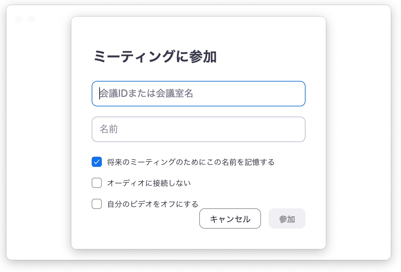Turn on the do not connect to audio checkbox
Screen dimensions: 401x272
point(96,183)
